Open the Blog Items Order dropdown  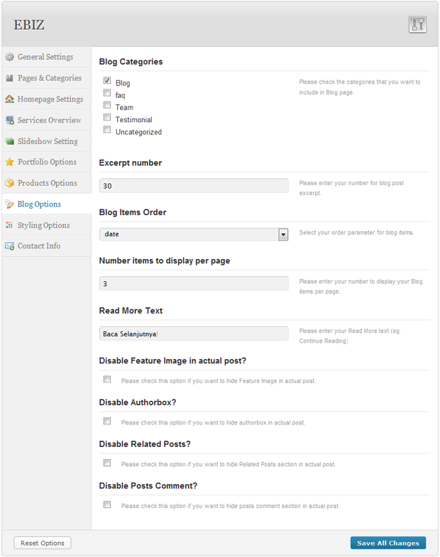tap(283, 233)
